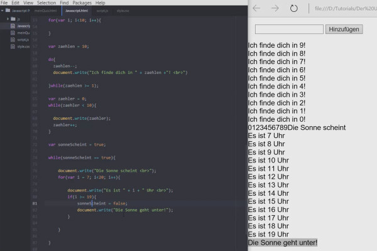This screenshot has height=251, width=377.
Task: Collapse the Javascript project root folder
Action: (2, 11)
